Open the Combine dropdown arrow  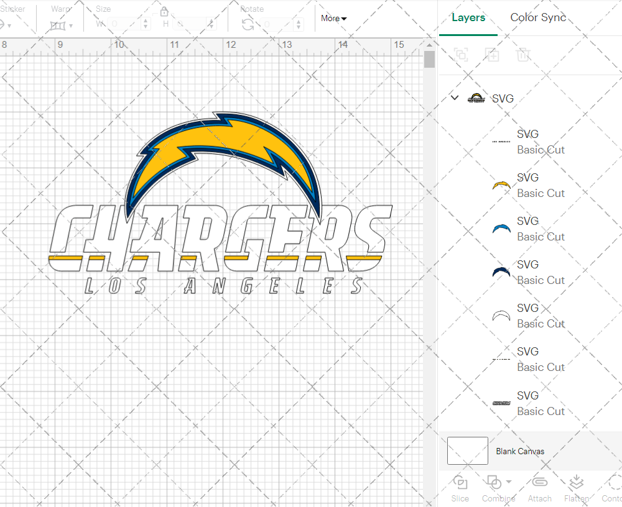pyautogui.click(x=509, y=482)
